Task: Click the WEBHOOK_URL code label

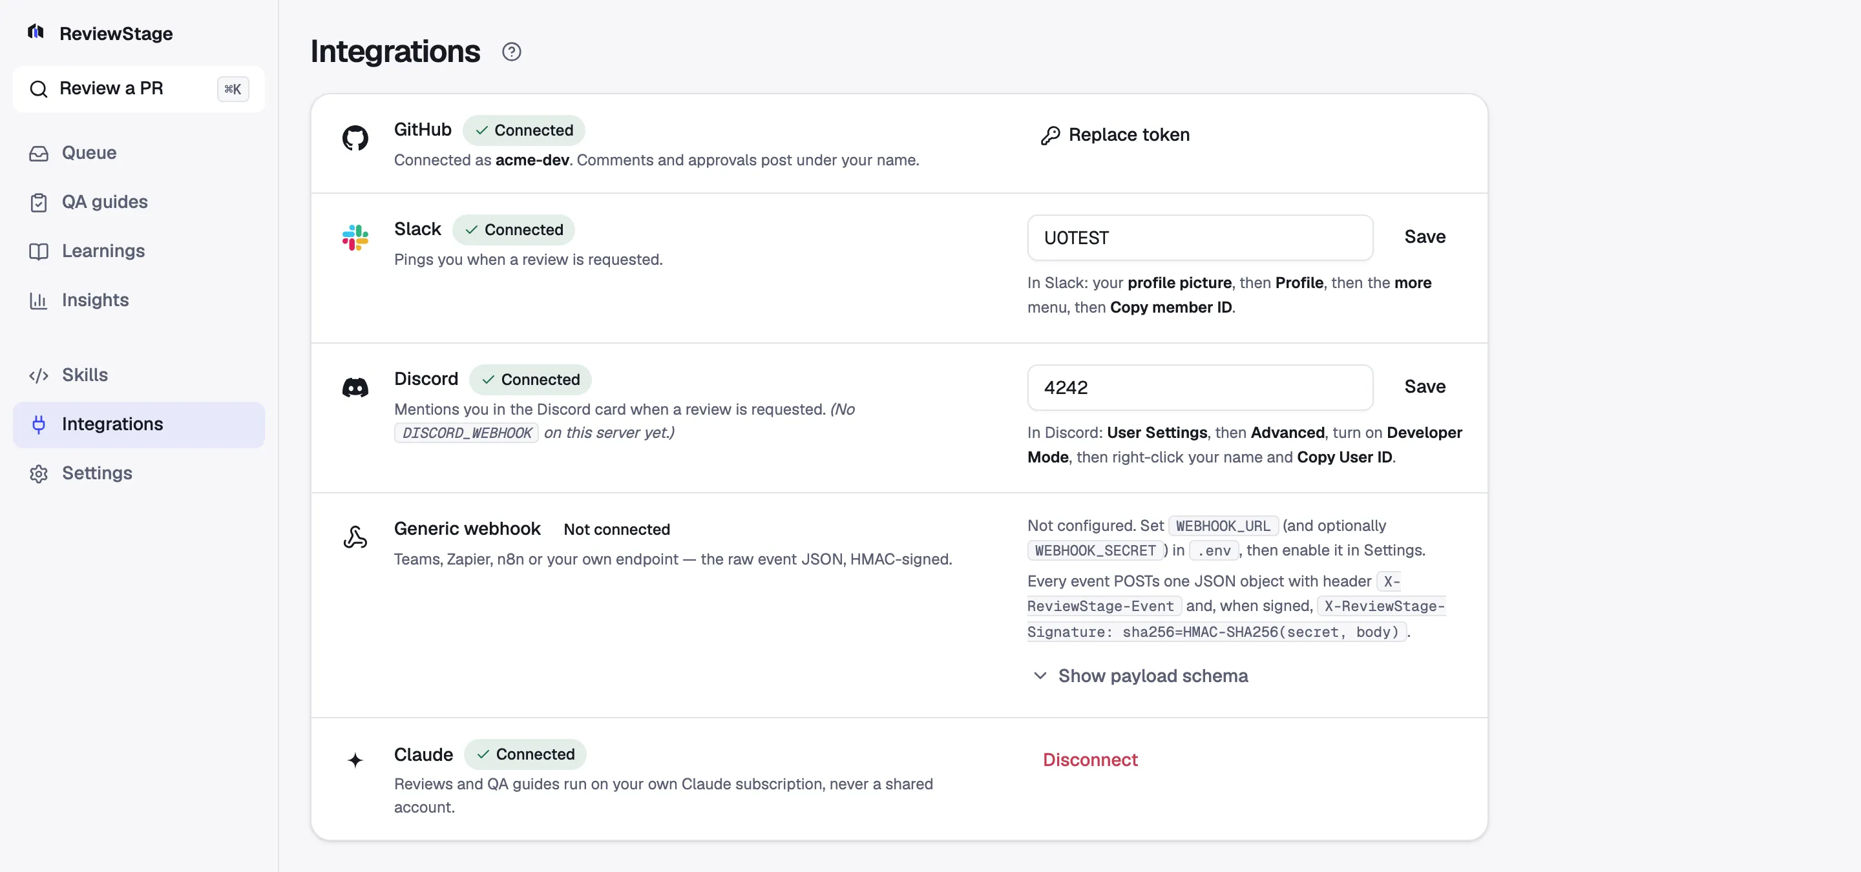Action: pos(1223,526)
